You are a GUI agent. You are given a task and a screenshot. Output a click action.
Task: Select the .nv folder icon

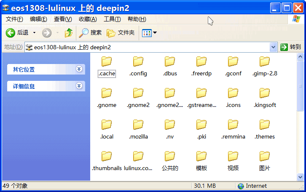[170, 125]
